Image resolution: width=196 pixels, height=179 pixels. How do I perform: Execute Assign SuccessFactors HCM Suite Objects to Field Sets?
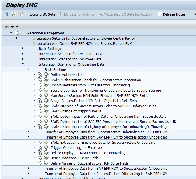click(x=46, y=101)
